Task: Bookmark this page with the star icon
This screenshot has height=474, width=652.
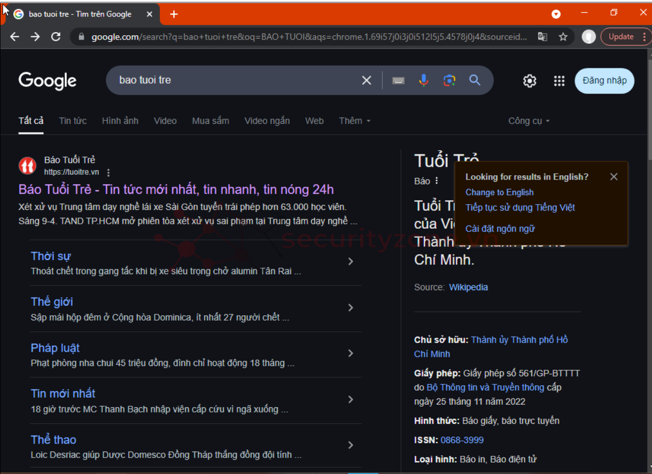Action: tap(563, 37)
